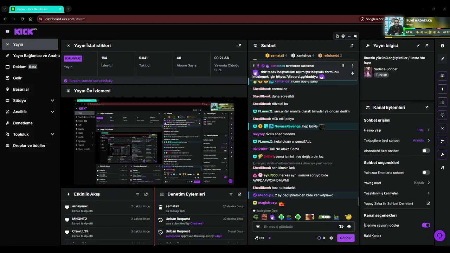Click the SORUNSUZ stream status badge
450x253 pixels.
point(73,58)
